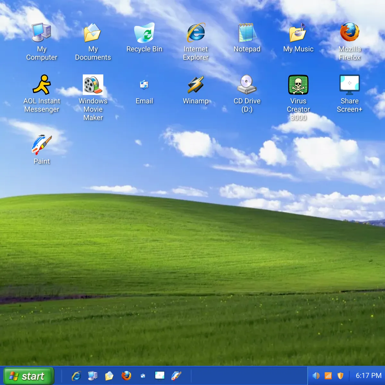Open the My Computer desktop icon

coord(42,33)
